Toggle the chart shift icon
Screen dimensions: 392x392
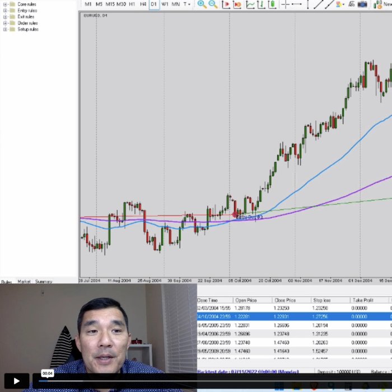[226, 4]
